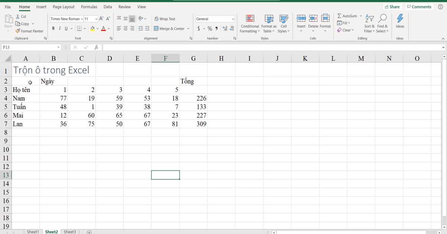The image size is (447, 234).
Task: Apply Italic formatting
Action: [59, 28]
